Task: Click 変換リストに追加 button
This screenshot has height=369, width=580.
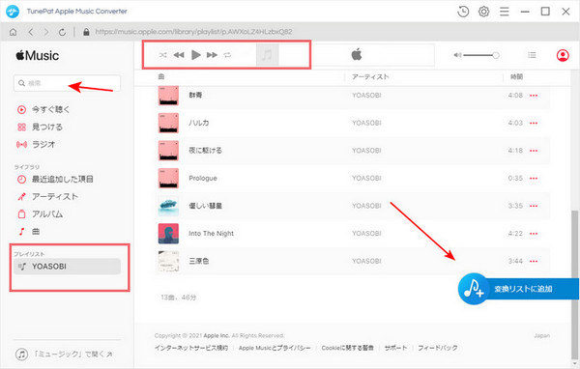Action: point(518,289)
